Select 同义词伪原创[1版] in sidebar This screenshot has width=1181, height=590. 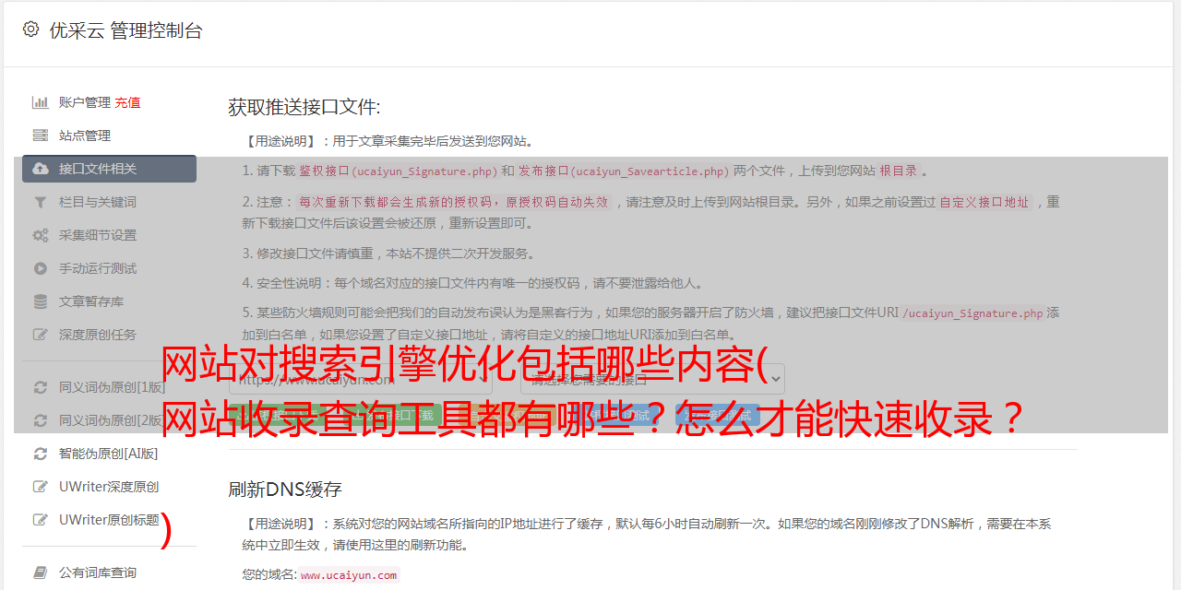[x=109, y=387]
